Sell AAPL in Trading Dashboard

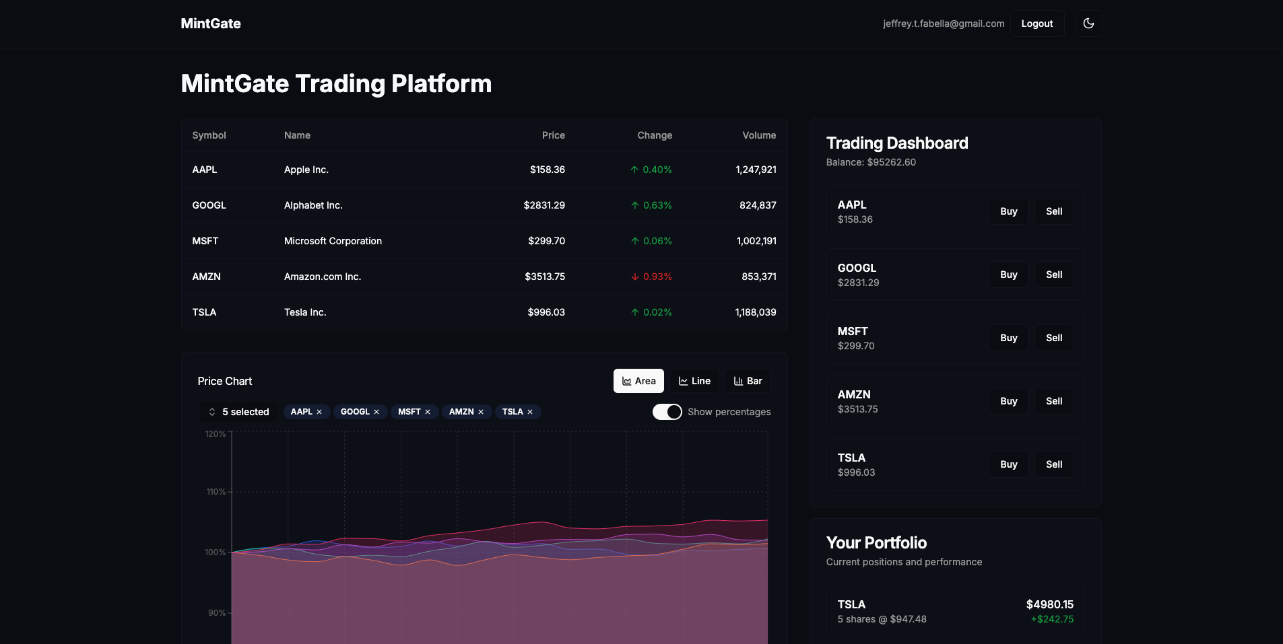coord(1054,211)
